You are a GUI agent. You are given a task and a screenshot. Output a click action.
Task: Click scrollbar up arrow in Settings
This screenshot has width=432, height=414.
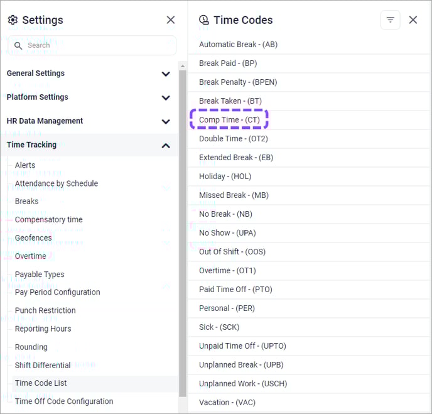183,66
